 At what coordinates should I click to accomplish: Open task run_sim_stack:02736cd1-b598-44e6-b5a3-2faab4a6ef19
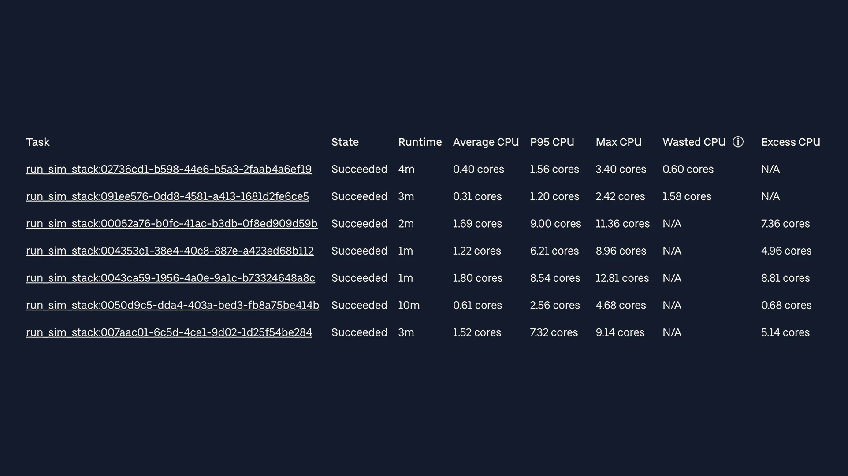168,169
